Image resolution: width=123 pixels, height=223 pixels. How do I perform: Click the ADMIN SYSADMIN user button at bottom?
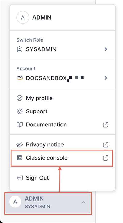pos(48,203)
